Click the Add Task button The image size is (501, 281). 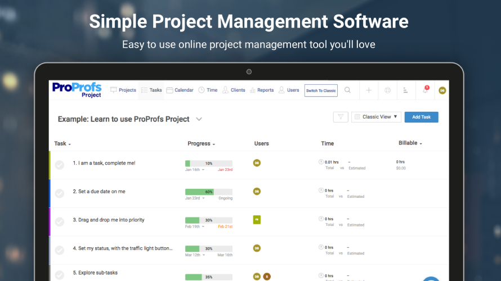click(421, 117)
